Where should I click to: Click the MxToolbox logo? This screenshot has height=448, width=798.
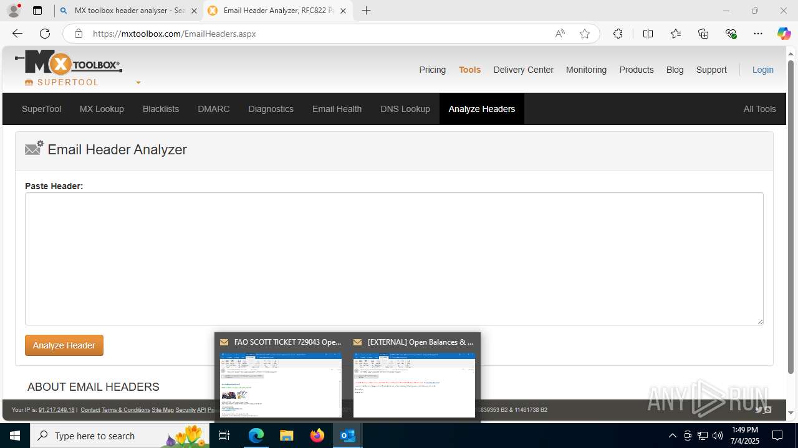(x=69, y=63)
